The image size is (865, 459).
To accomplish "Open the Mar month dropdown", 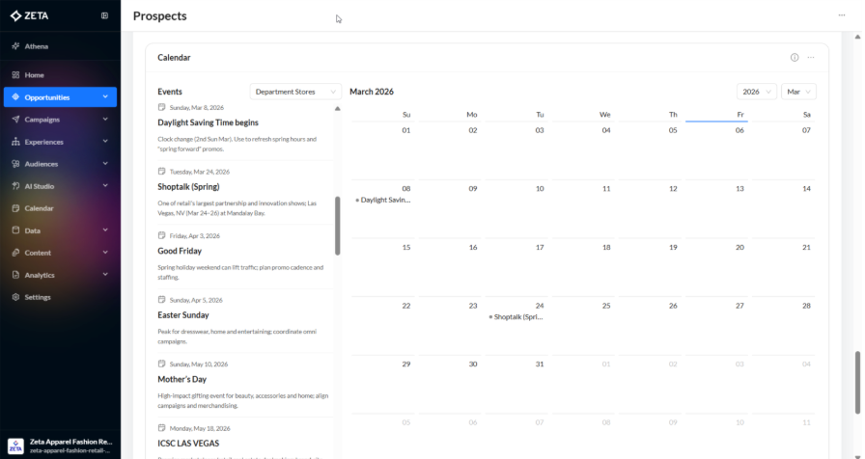I will 798,92.
